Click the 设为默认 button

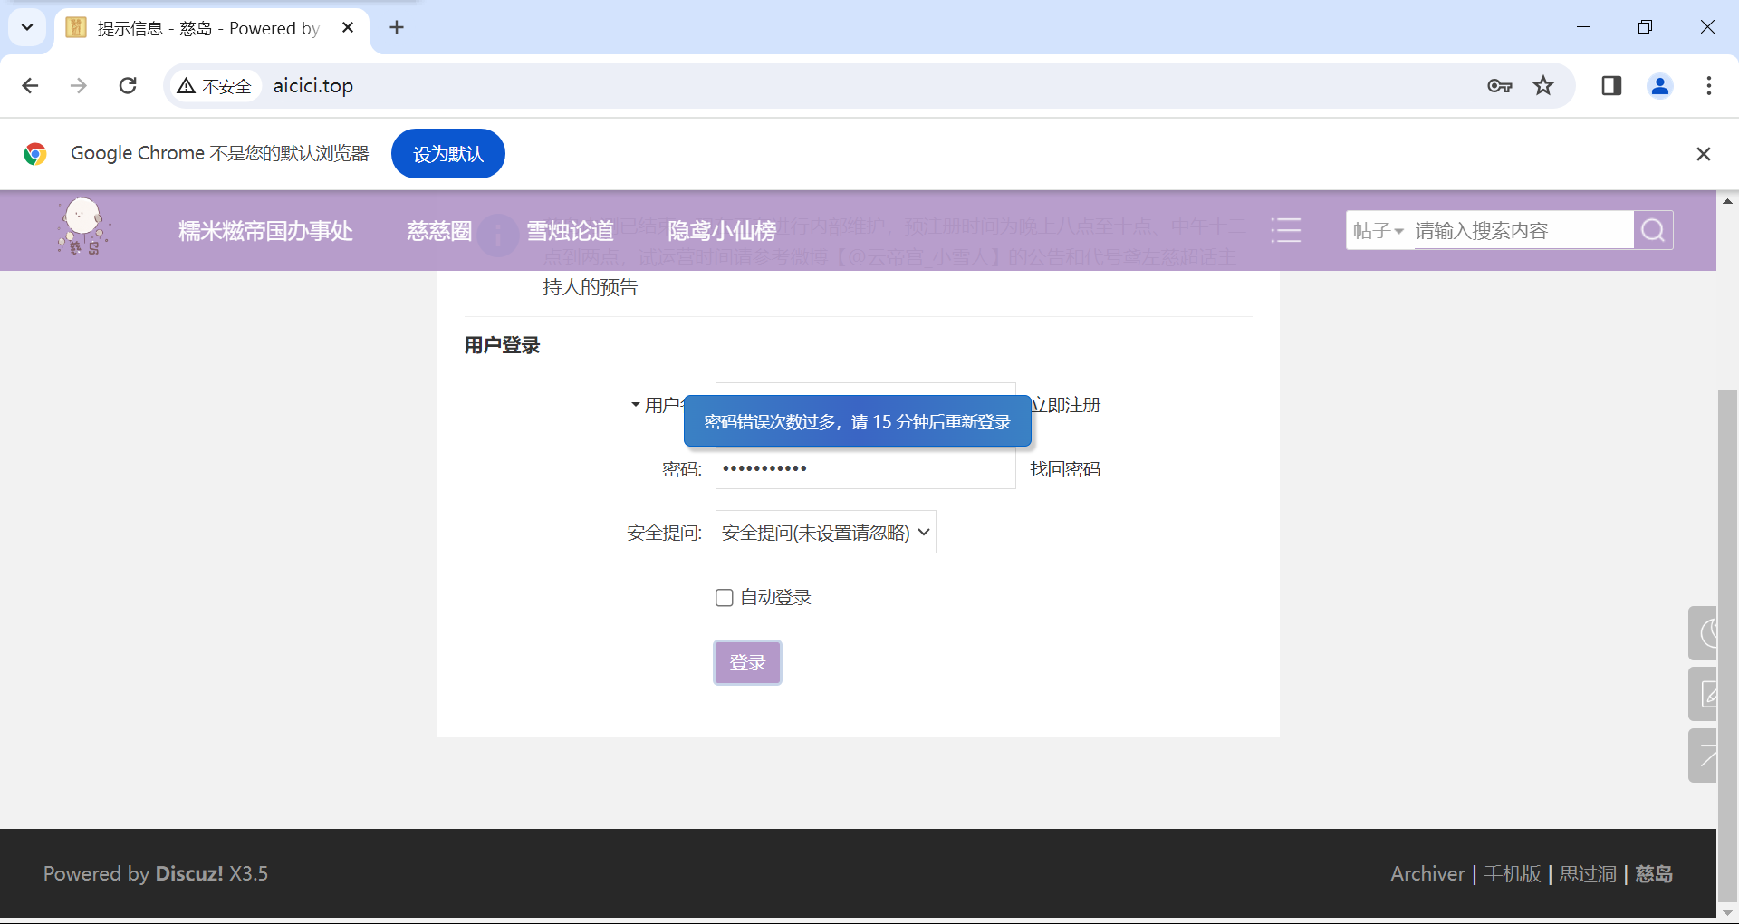[x=448, y=154]
